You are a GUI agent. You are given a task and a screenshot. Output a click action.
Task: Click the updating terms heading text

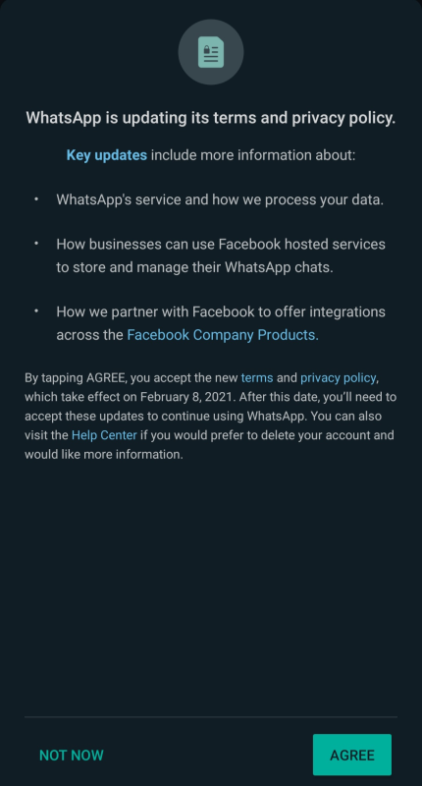pos(211,118)
